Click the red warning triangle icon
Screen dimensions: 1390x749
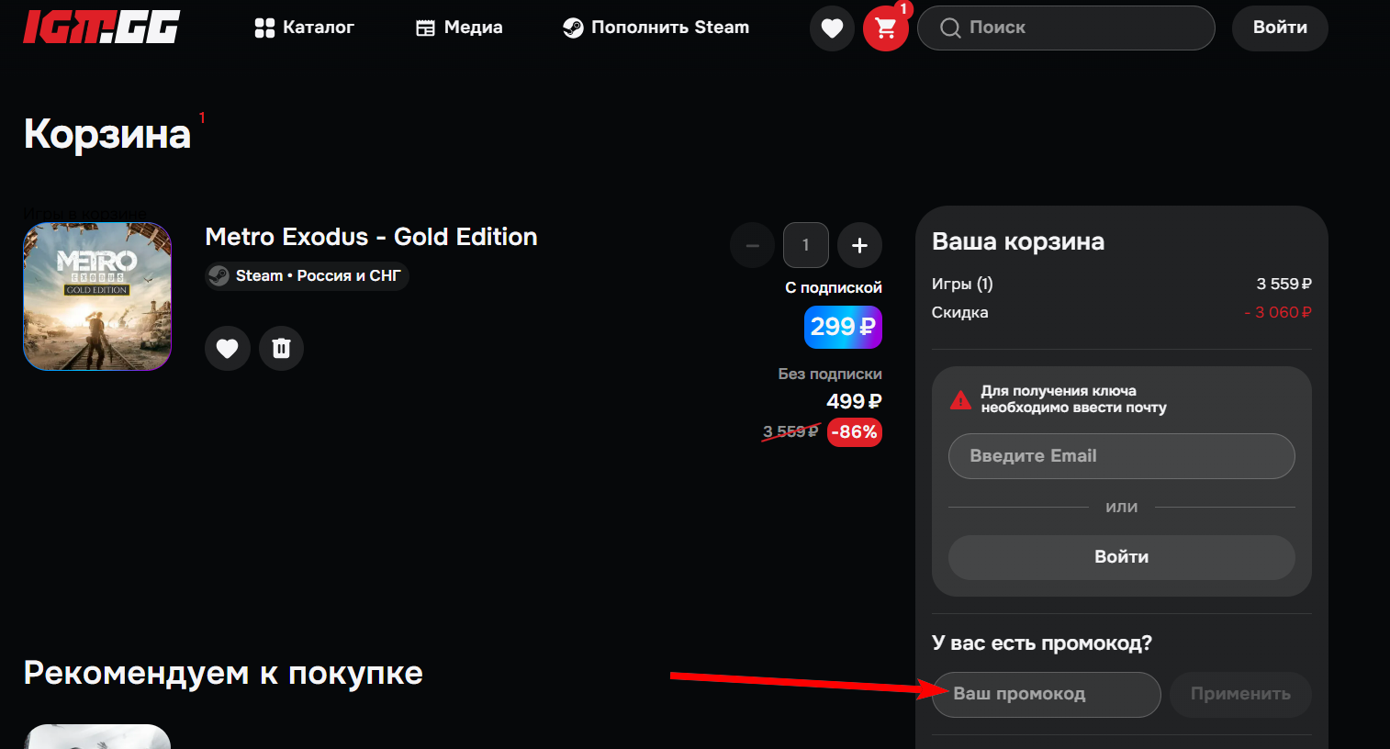960,400
